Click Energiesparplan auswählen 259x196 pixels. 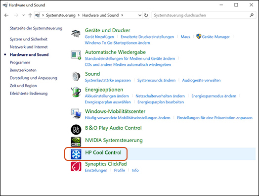coord(108,102)
